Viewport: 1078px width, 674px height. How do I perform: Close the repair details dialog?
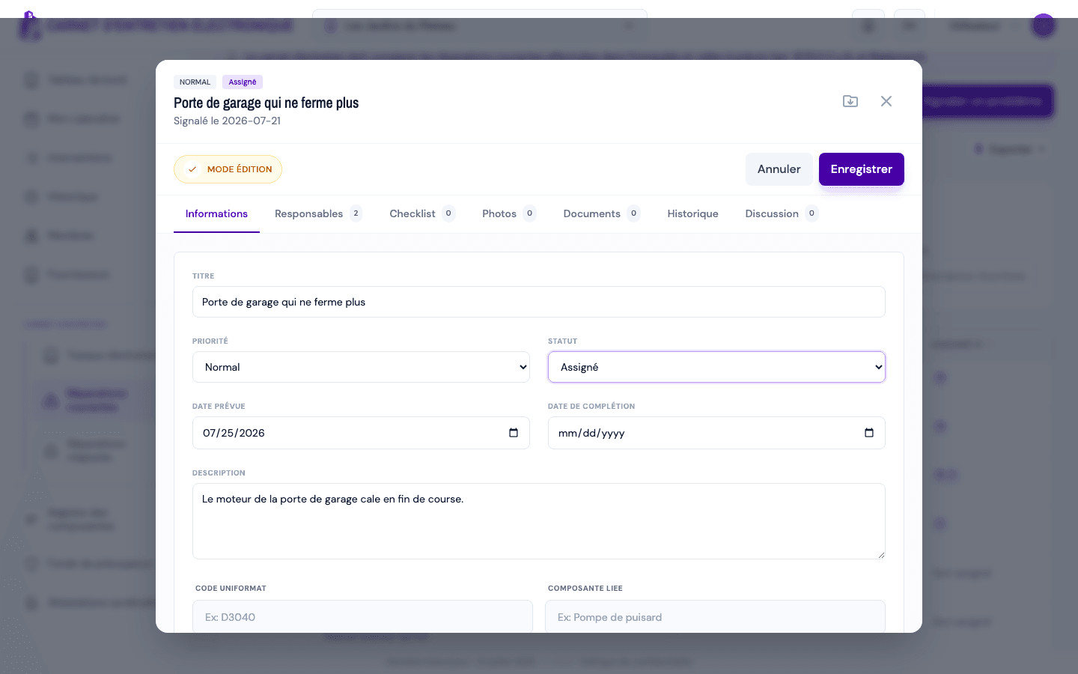886,101
